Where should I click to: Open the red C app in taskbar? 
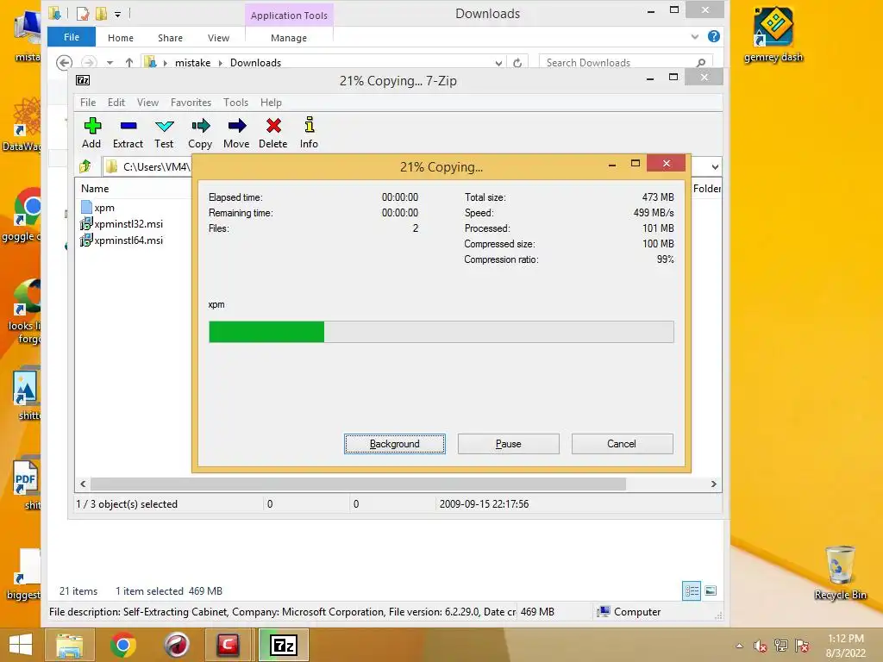click(x=228, y=645)
